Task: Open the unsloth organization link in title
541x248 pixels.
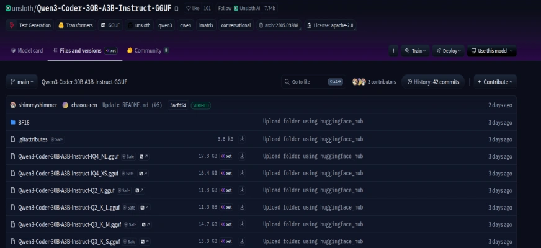Action: point(22,9)
